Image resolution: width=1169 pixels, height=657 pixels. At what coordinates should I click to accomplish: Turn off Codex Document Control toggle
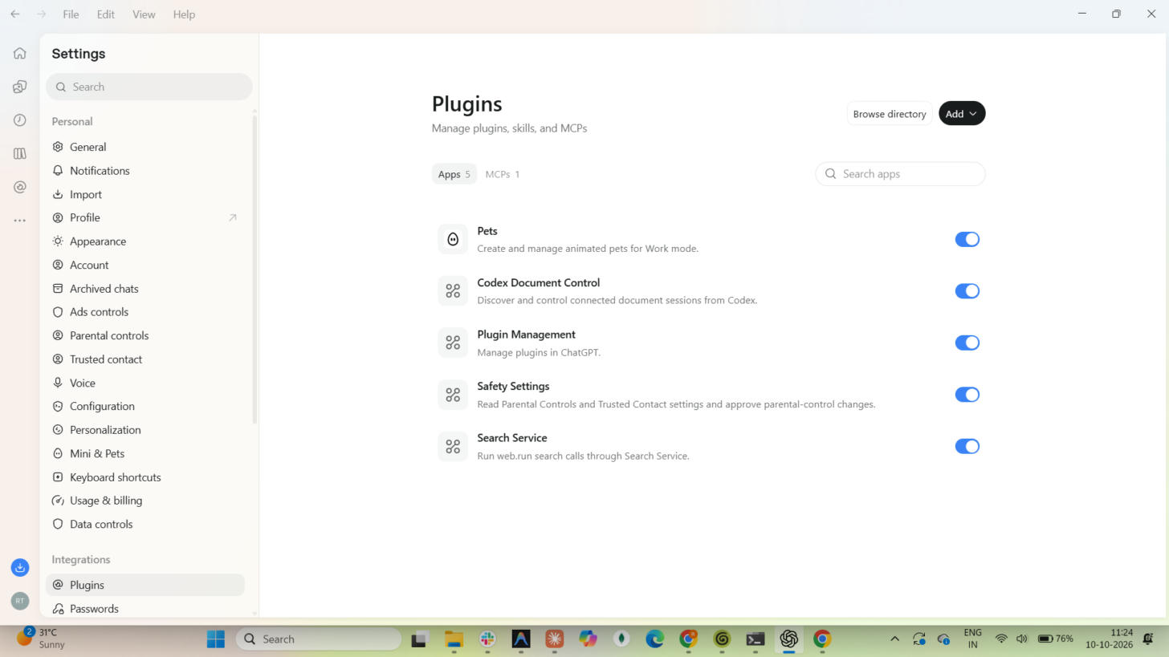click(x=967, y=291)
